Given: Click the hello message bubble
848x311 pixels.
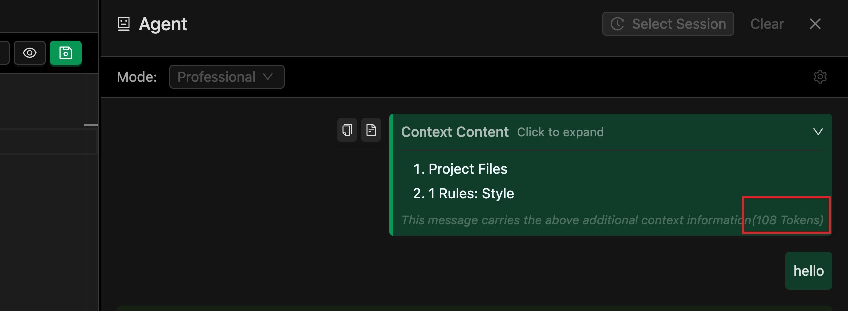Looking at the screenshot, I should coord(808,271).
